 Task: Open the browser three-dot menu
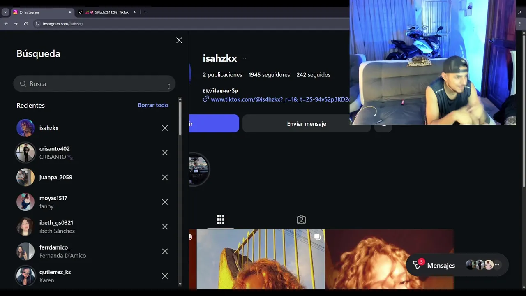coord(520,24)
